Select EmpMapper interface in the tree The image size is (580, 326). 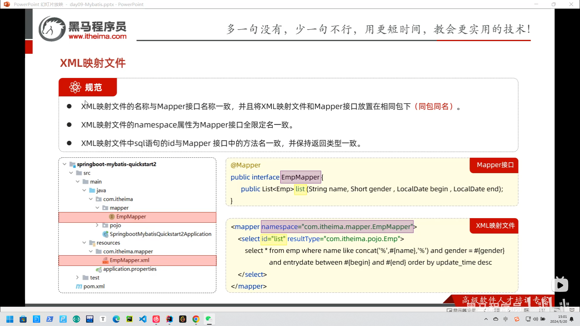(137, 217)
